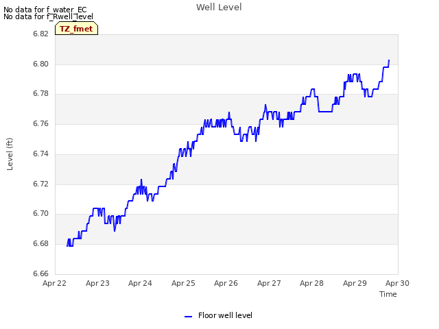Click the Apr 26 x-axis label
The image size is (439, 329).
point(226,283)
